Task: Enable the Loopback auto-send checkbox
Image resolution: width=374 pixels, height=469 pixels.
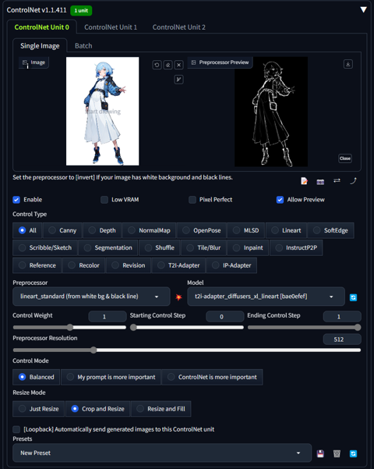Action: pyautogui.click(x=16, y=429)
